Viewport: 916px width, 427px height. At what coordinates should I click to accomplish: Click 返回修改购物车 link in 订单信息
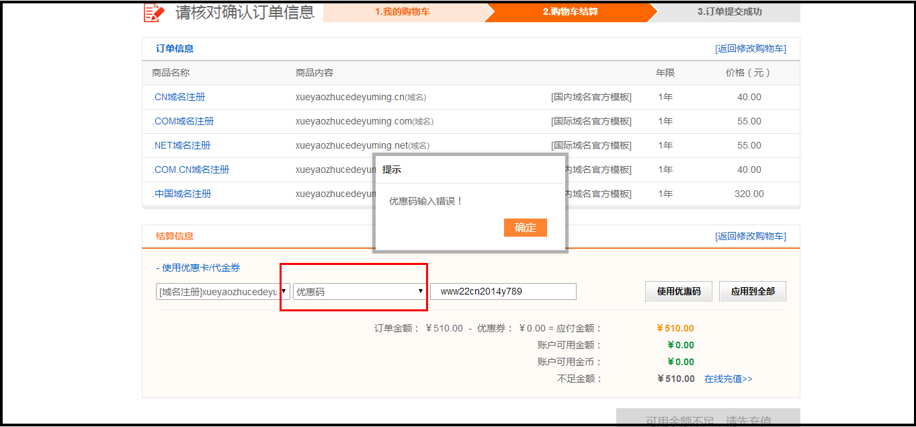pyautogui.click(x=750, y=48)
